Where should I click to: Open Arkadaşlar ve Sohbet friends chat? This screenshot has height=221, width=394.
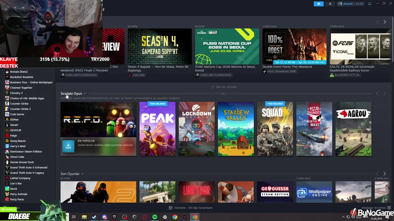click(376, 208)
